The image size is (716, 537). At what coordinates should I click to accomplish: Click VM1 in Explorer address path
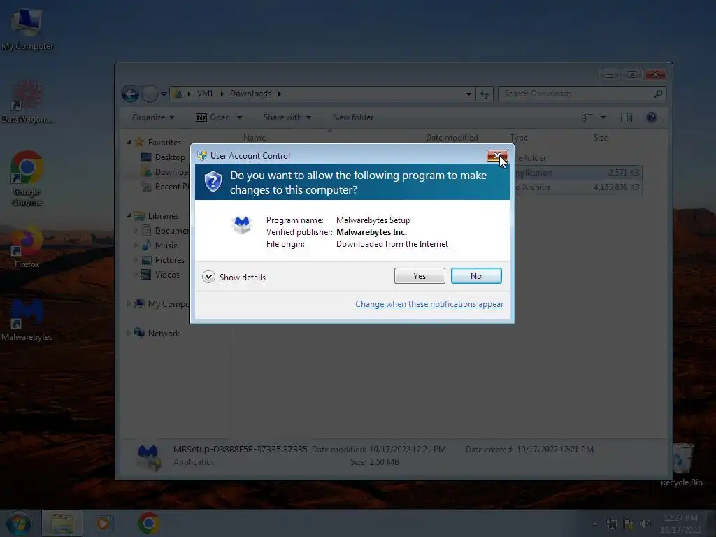click(x=205, y=94)
